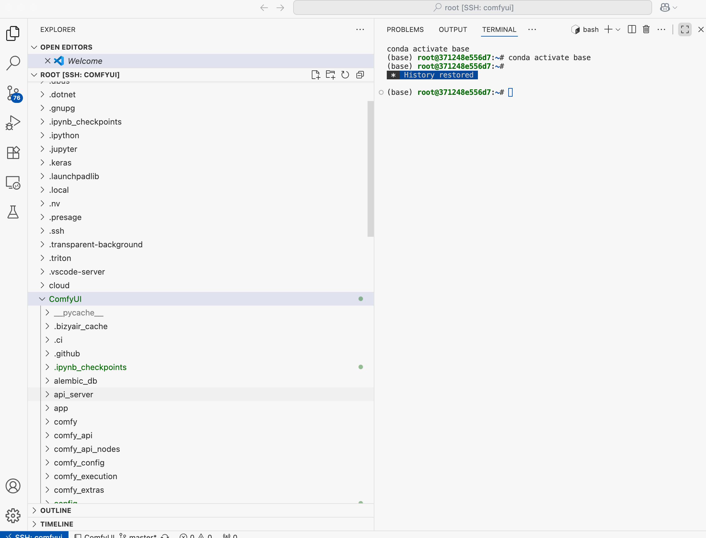Create a new file in root folder
This screenshot has height=538, width=706.
[x=315, y=75]
